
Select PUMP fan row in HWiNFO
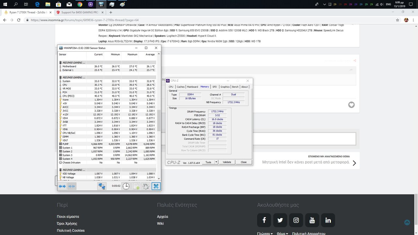click(107, 144)
